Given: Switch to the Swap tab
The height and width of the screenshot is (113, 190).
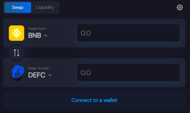Looking at the screenshot, I should tap(18, 7).
